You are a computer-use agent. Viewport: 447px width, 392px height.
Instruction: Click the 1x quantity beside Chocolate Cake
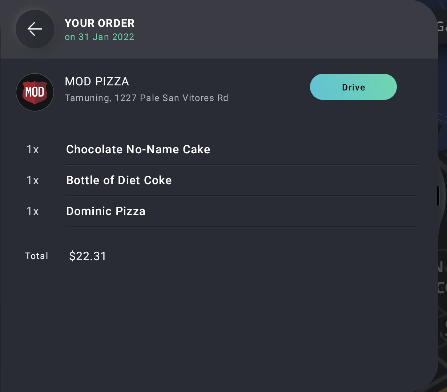pyautogui.click(x=33, y=150)
